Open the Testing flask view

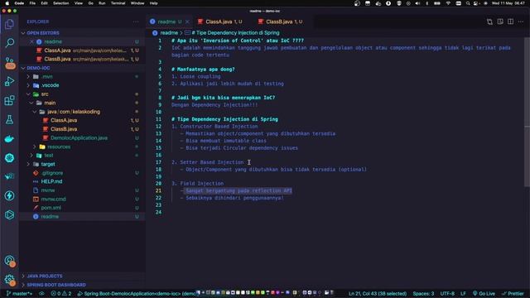tap(9, 119)
